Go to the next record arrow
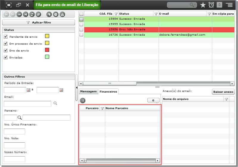Image resolution: width=238 pixels, height=167 pixels. coord(19,14)
